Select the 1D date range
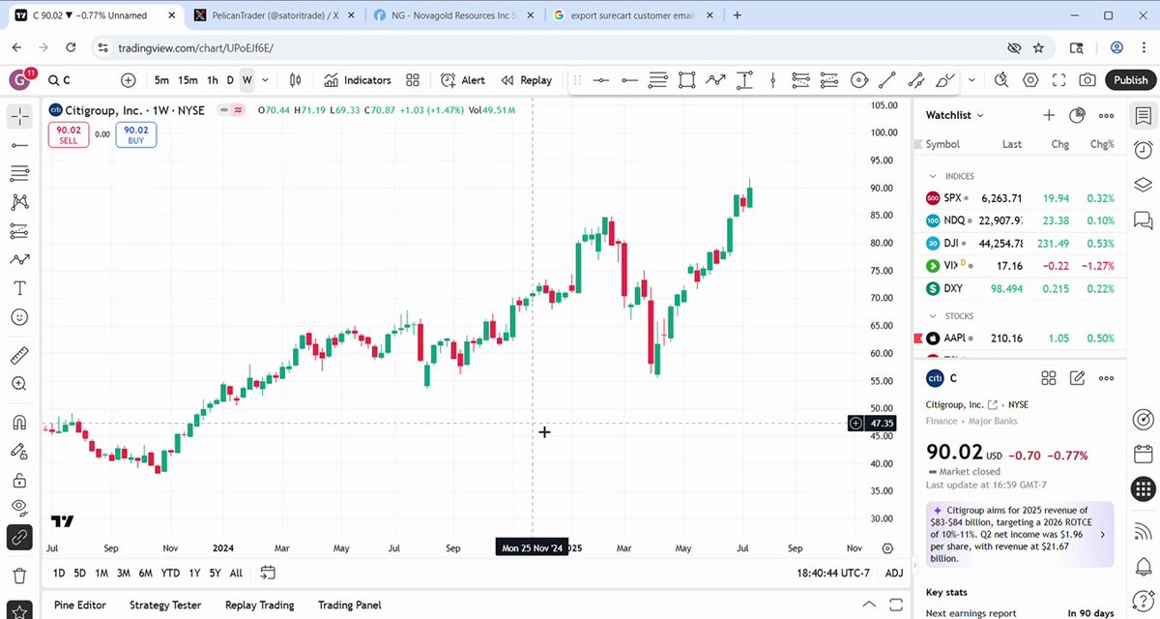 click(59, 574)
